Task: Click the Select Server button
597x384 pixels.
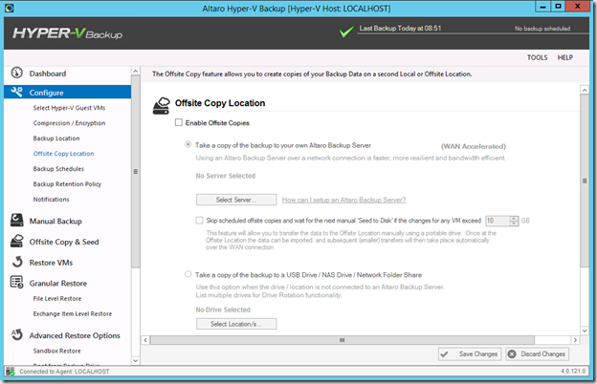Action: [236, 200]
